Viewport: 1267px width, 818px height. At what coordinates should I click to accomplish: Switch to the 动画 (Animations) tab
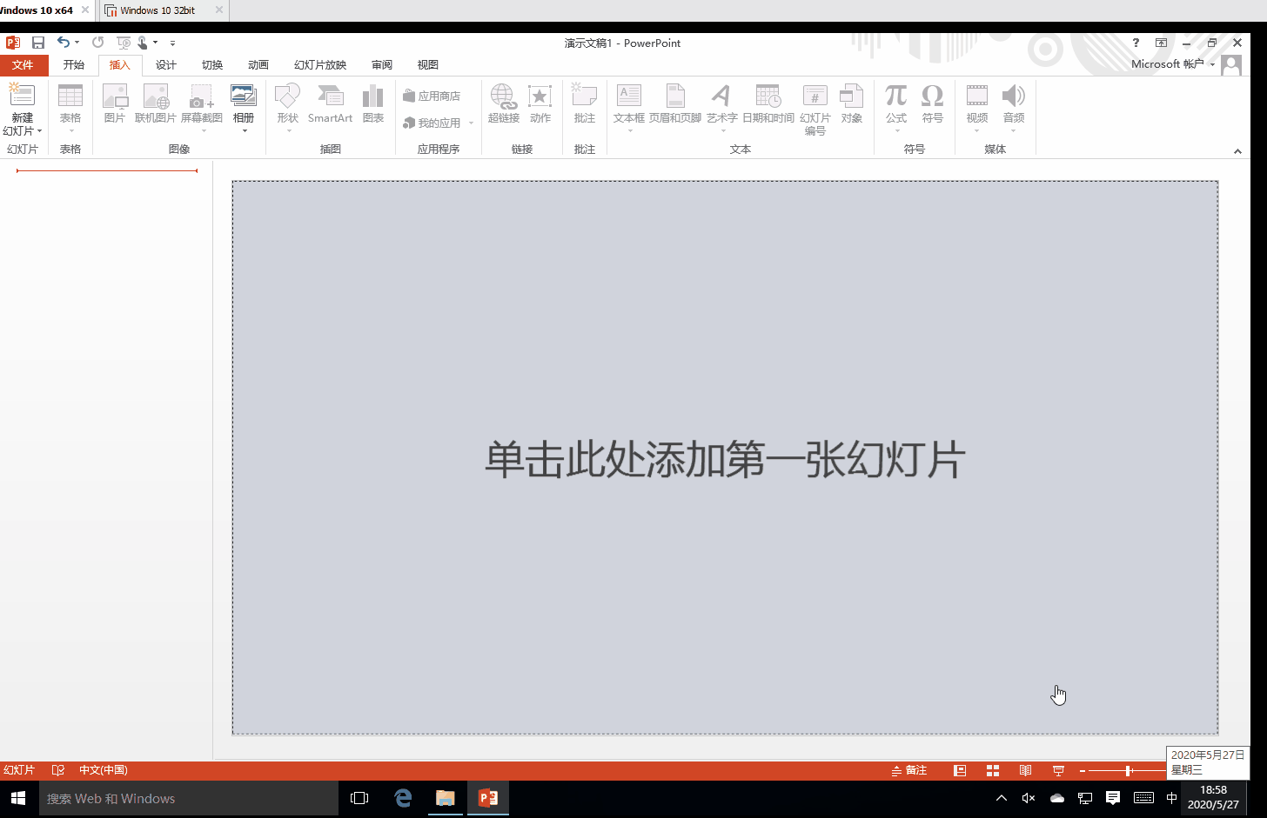click(x=258, y=65)
